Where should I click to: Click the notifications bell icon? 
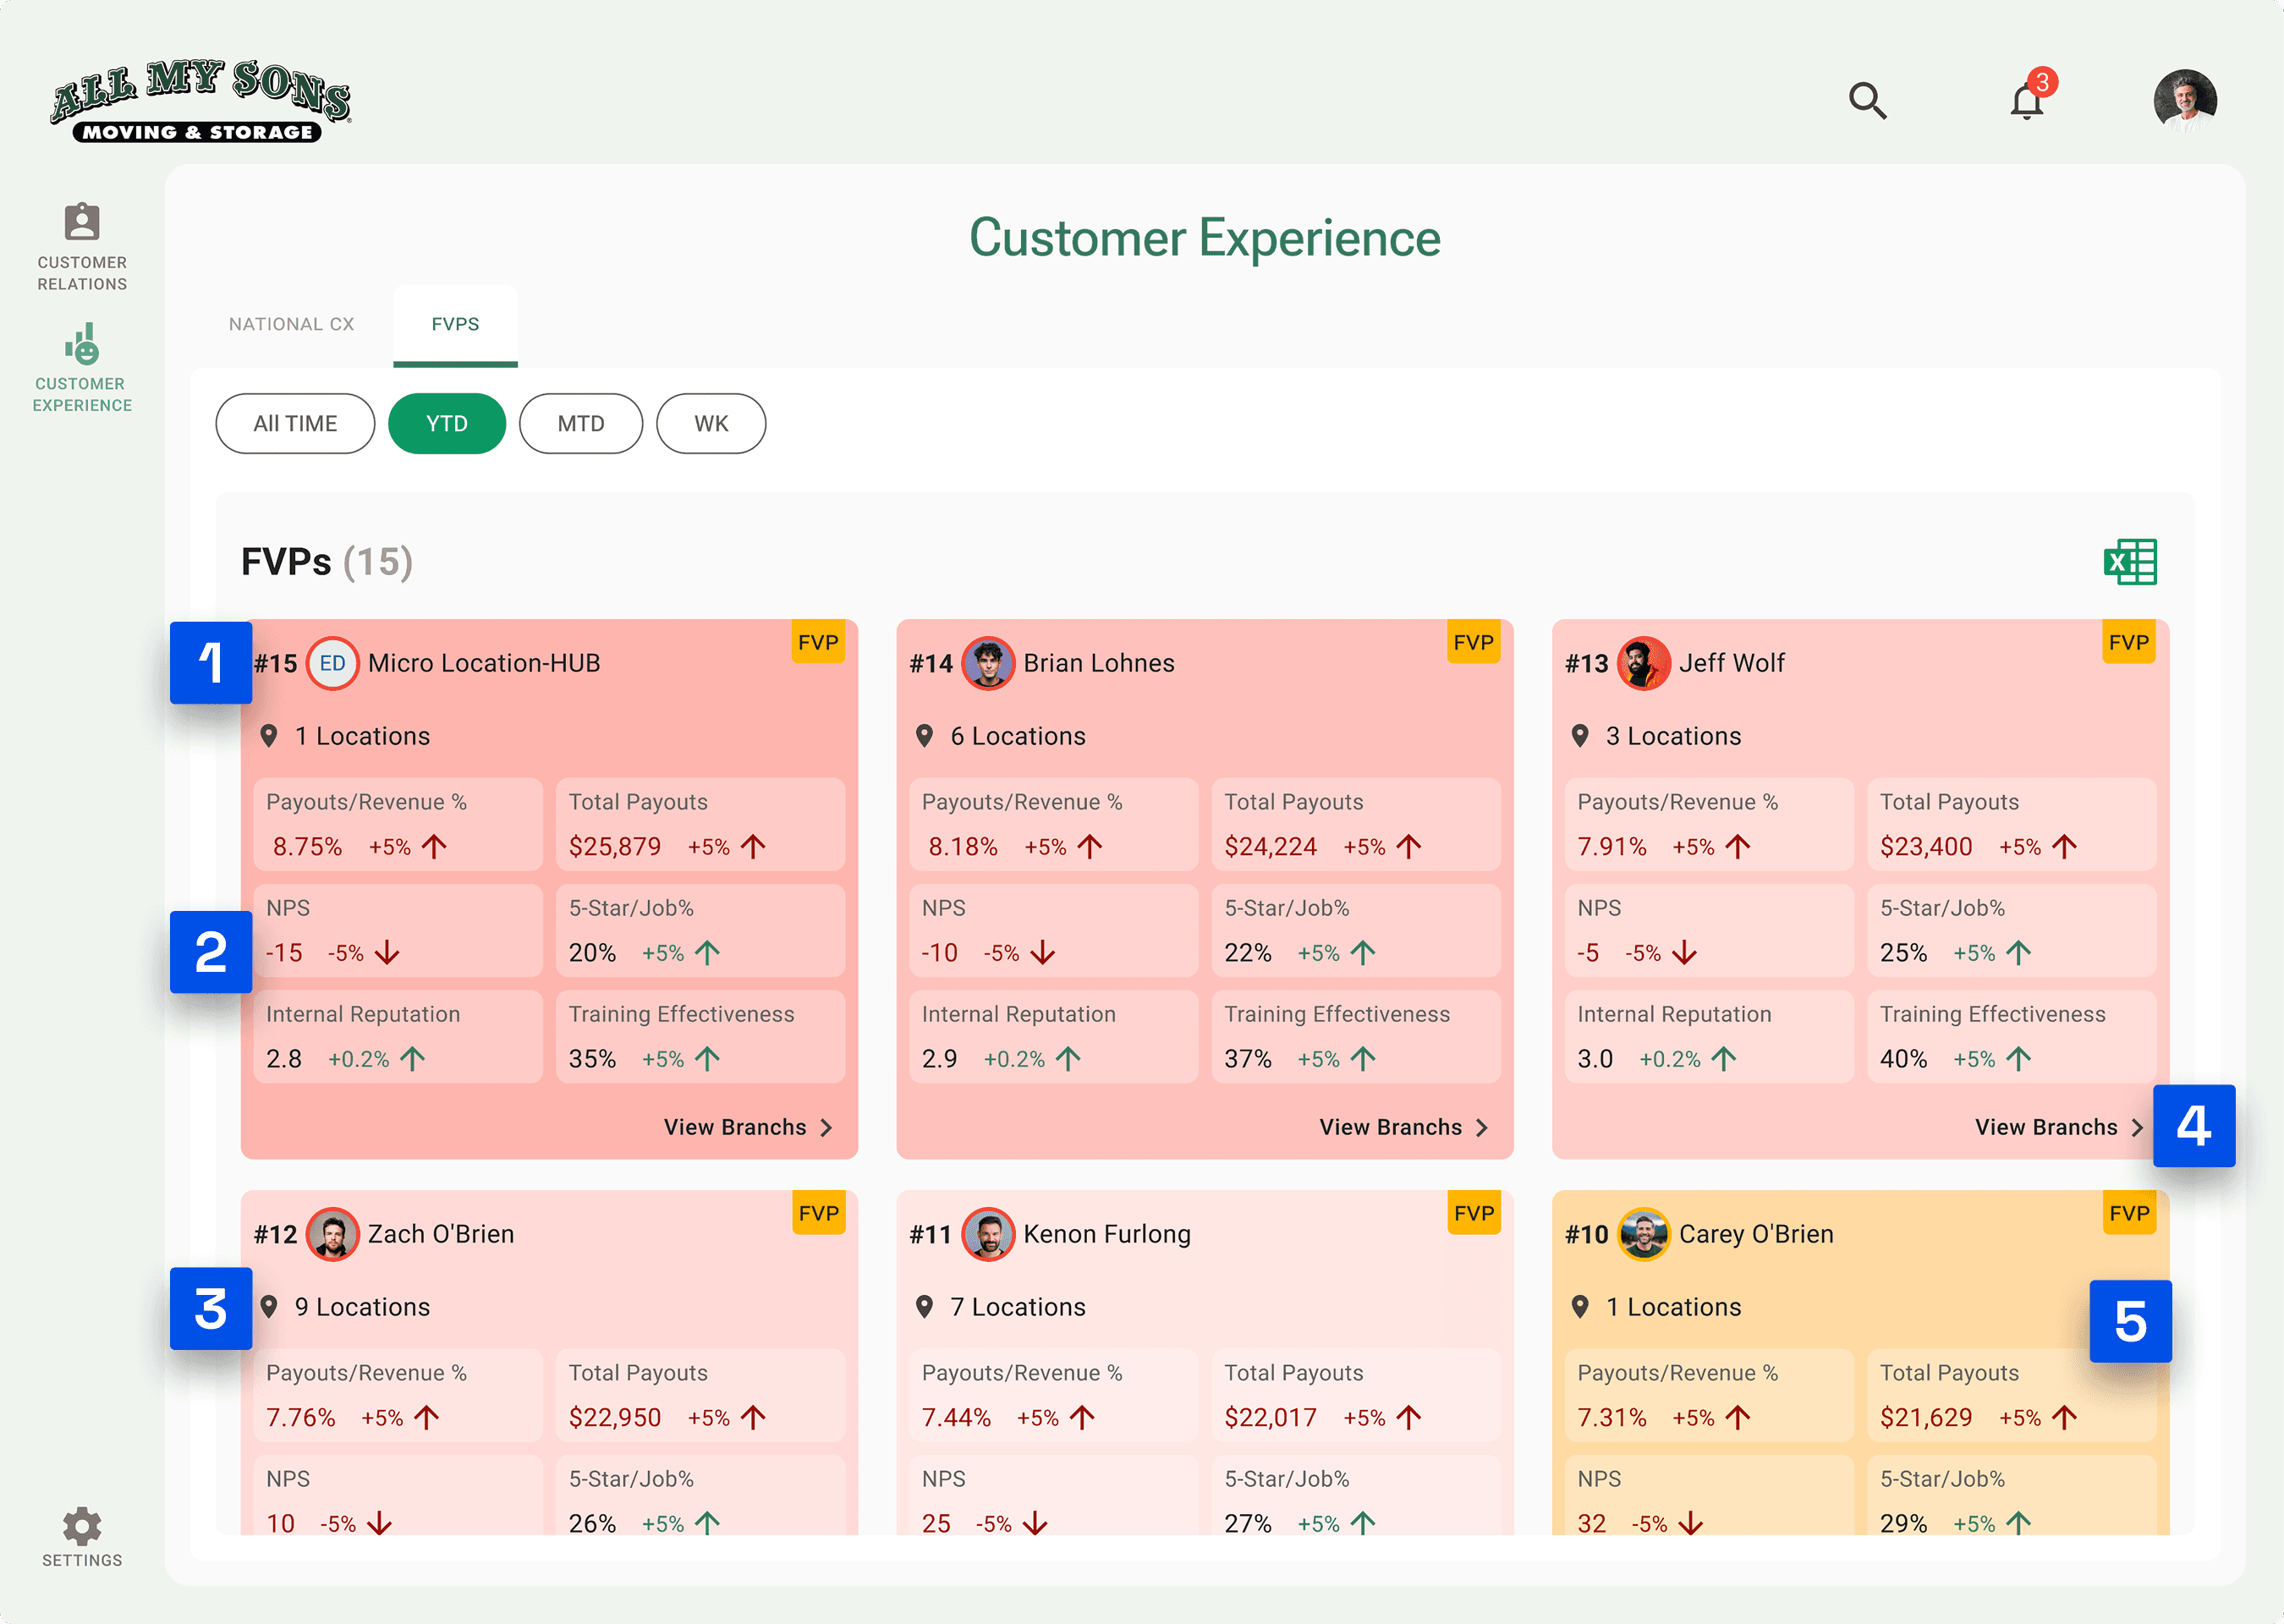pos(2026,101)
